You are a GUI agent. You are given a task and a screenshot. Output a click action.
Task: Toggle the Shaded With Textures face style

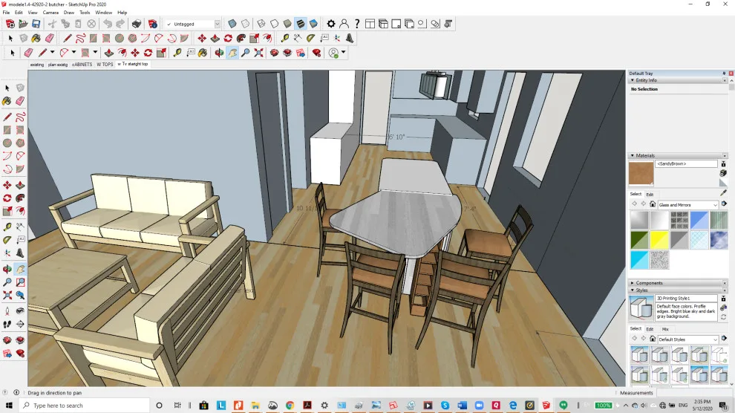[x=301, y=24]
